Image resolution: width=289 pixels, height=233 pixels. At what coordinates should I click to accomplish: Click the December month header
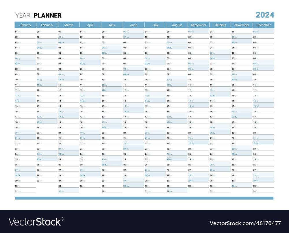[x=263, y=25]
